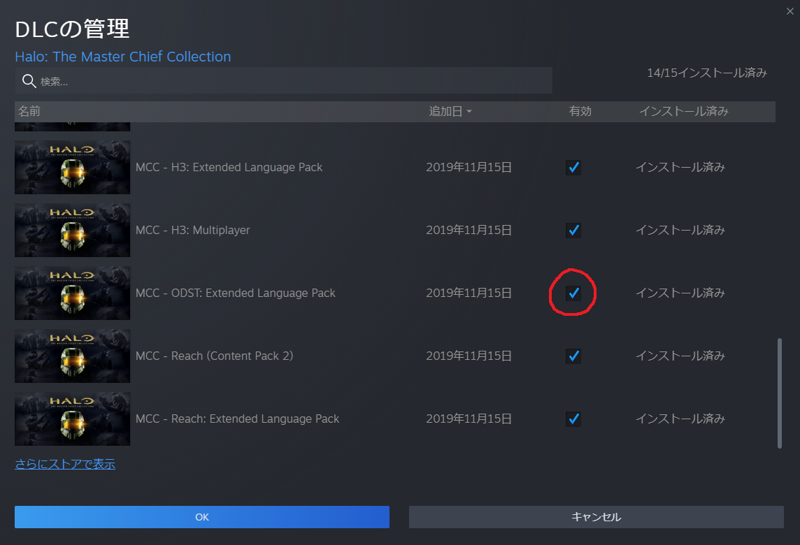
Task: Click the 14/15インストール済み status text
Action: (707, 73)
